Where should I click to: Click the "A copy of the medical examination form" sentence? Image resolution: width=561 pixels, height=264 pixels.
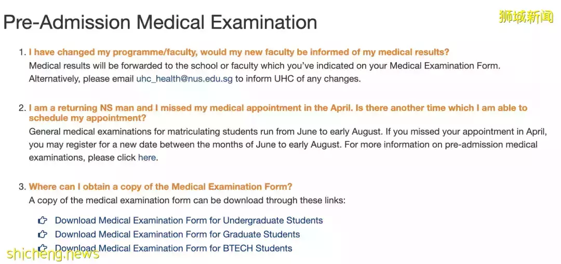[187, 200]
